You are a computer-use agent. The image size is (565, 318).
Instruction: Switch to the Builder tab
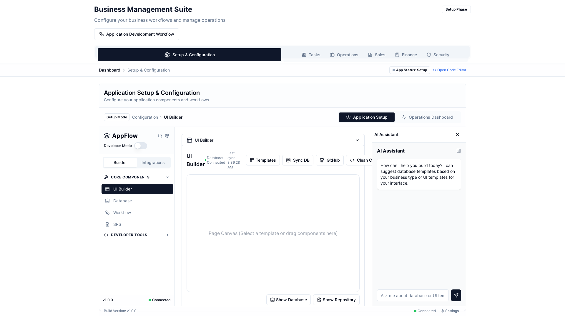click(x=120, y=163)
